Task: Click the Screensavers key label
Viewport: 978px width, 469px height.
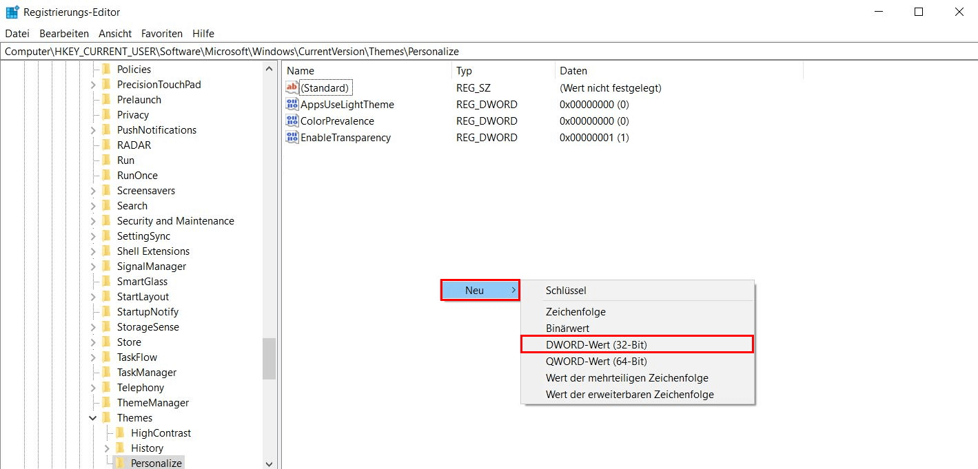Action: coord(146,190)
